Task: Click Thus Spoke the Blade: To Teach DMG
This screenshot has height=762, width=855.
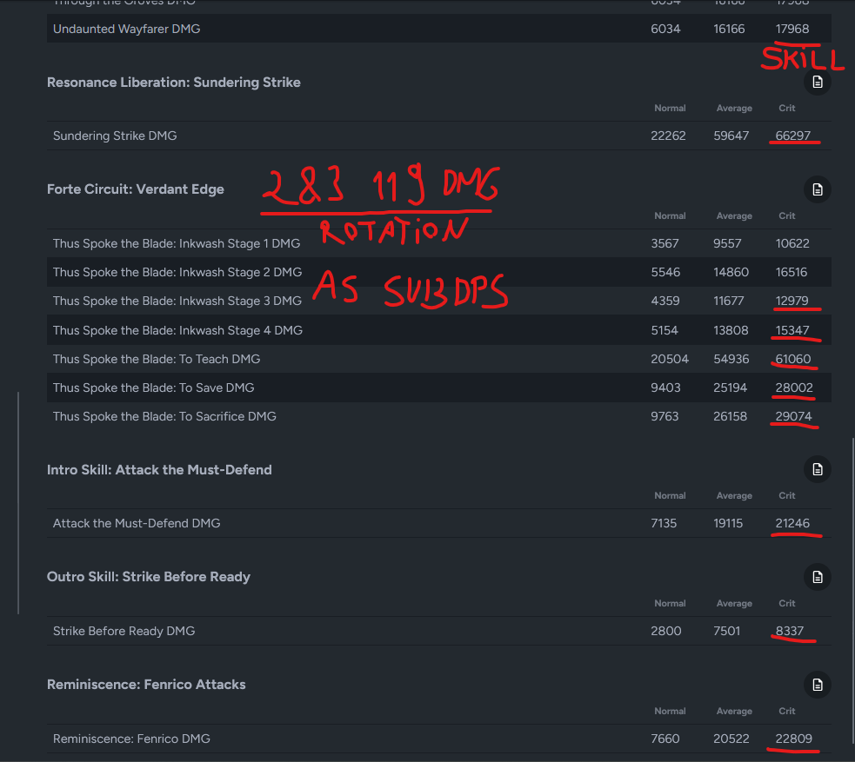Action: click(157, 359)
